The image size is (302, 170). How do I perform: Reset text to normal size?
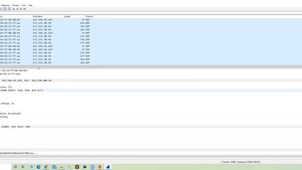(x=21, y=9)
